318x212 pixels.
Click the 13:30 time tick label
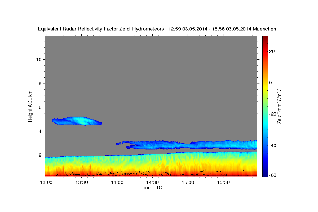(82, 183)
